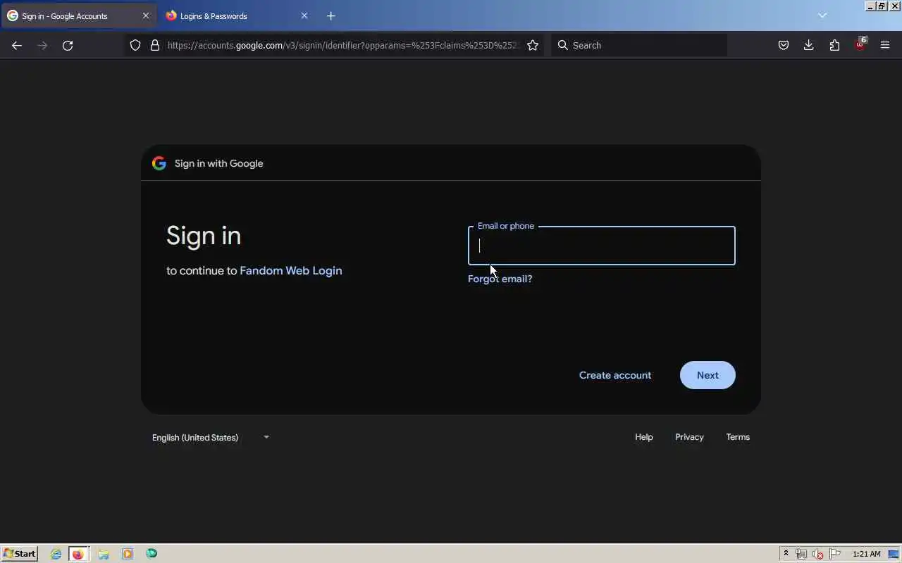Open the Action Center flag icon
Image resolution: width=902 pixels, height=563 pixels.
pyautogui.click(x=835, y=554)
